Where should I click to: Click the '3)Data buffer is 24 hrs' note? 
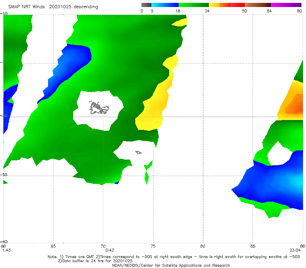95,261
